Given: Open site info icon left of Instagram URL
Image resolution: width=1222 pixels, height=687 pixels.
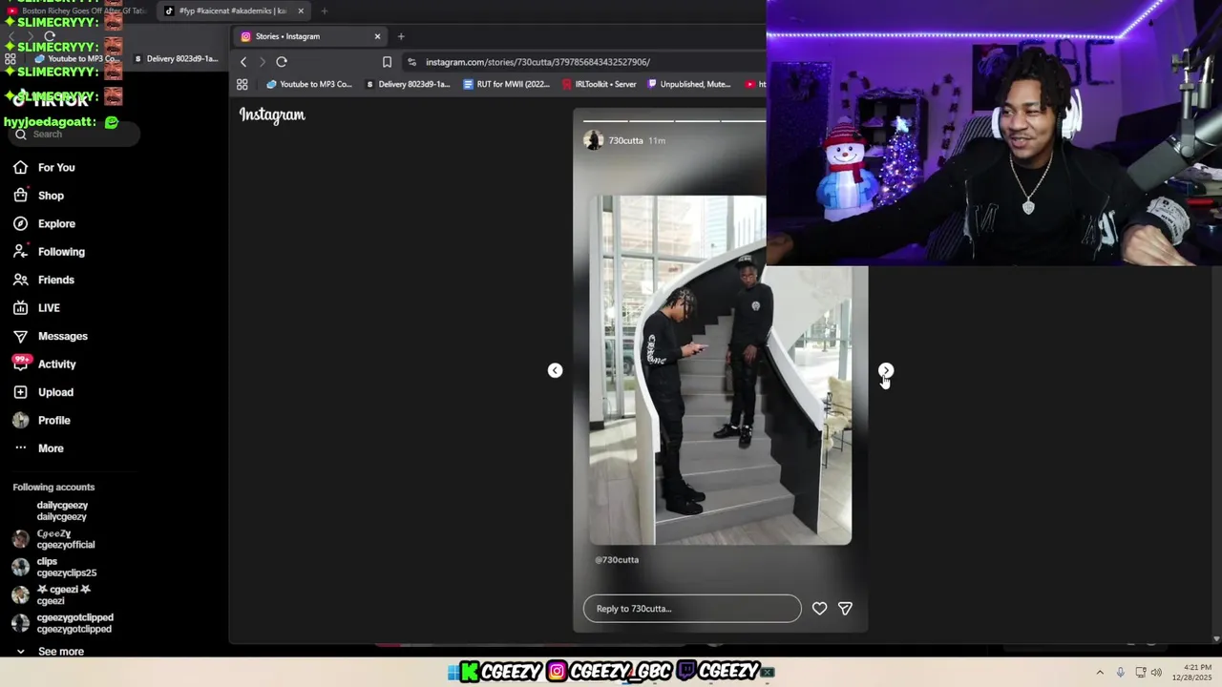Looking at the screenshot, I should (411, 62).
